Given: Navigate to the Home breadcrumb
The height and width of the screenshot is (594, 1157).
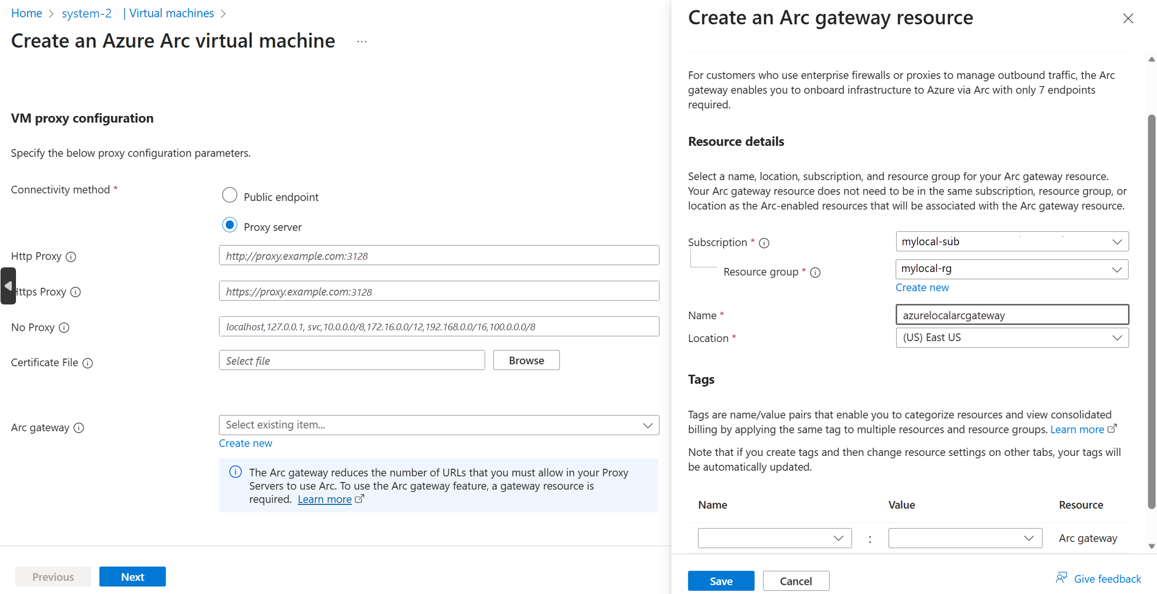Looking at the screenshot, I should [26, 13].
